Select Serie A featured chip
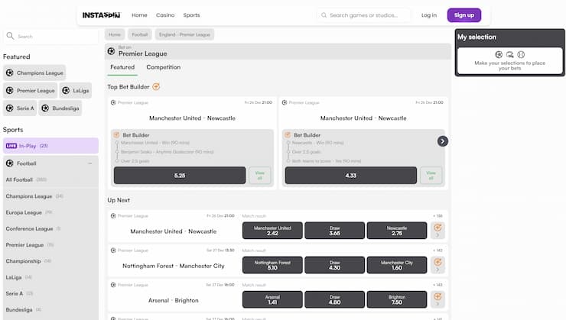The height and width of the screenshot is (320, 566). 20,108
